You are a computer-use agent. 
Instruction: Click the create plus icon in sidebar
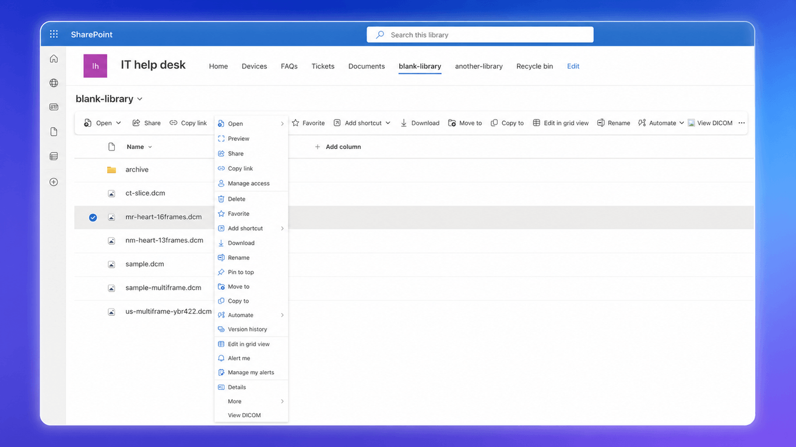coord(54,182)
